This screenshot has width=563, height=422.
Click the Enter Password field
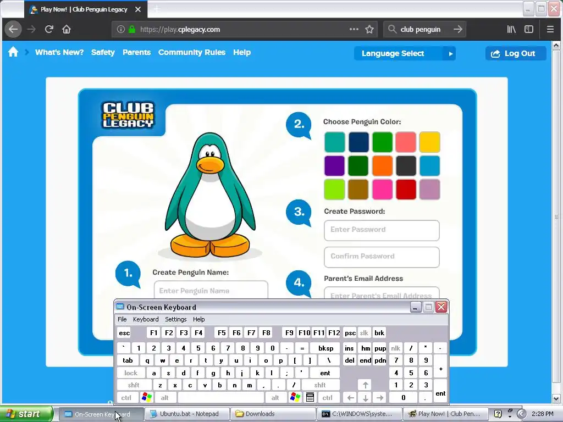[x=382, y=230]
